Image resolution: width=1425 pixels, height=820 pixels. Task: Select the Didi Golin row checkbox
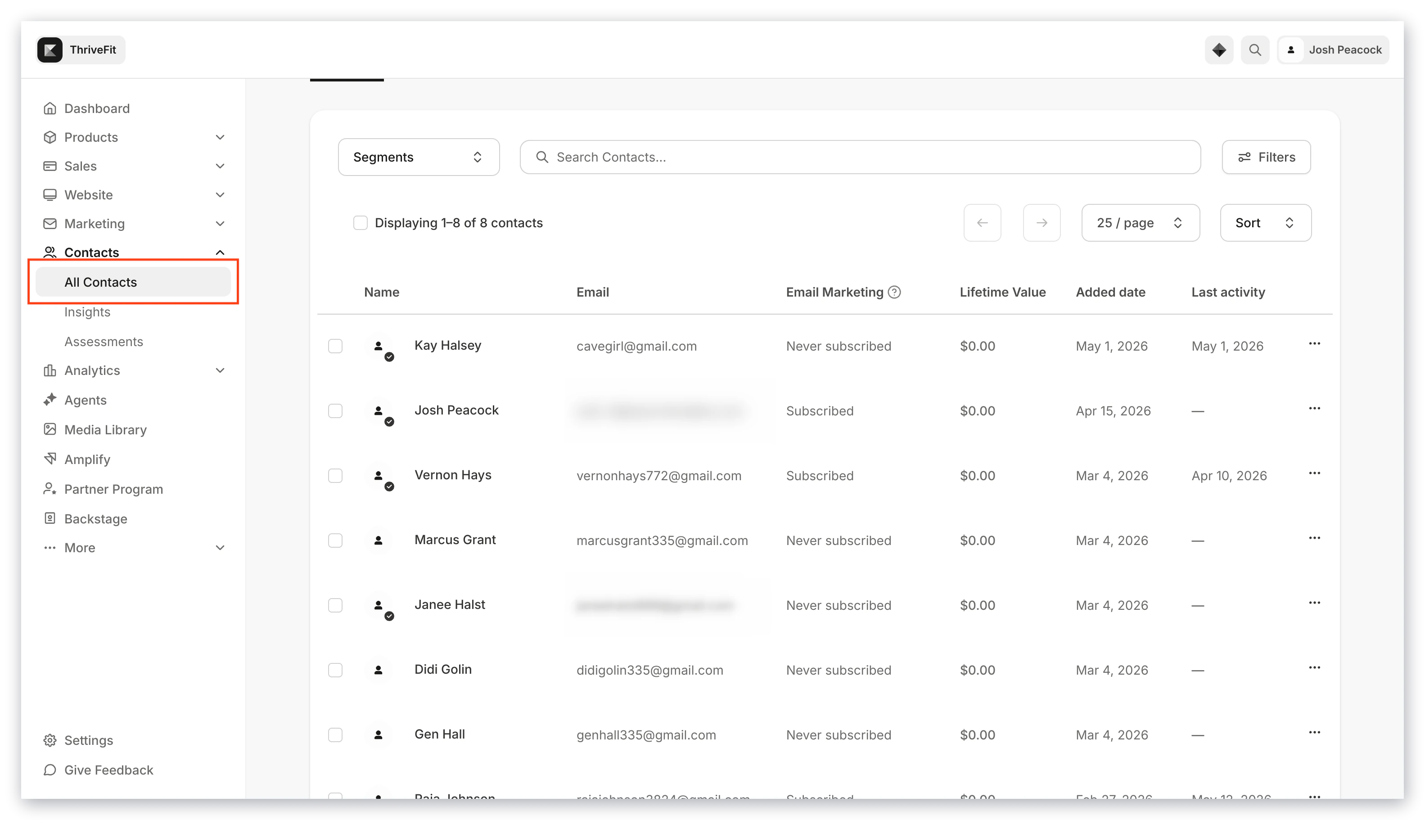coord(335,670)
